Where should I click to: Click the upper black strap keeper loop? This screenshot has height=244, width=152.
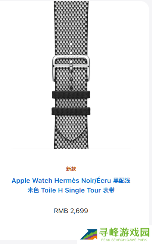tap(71, 95)
